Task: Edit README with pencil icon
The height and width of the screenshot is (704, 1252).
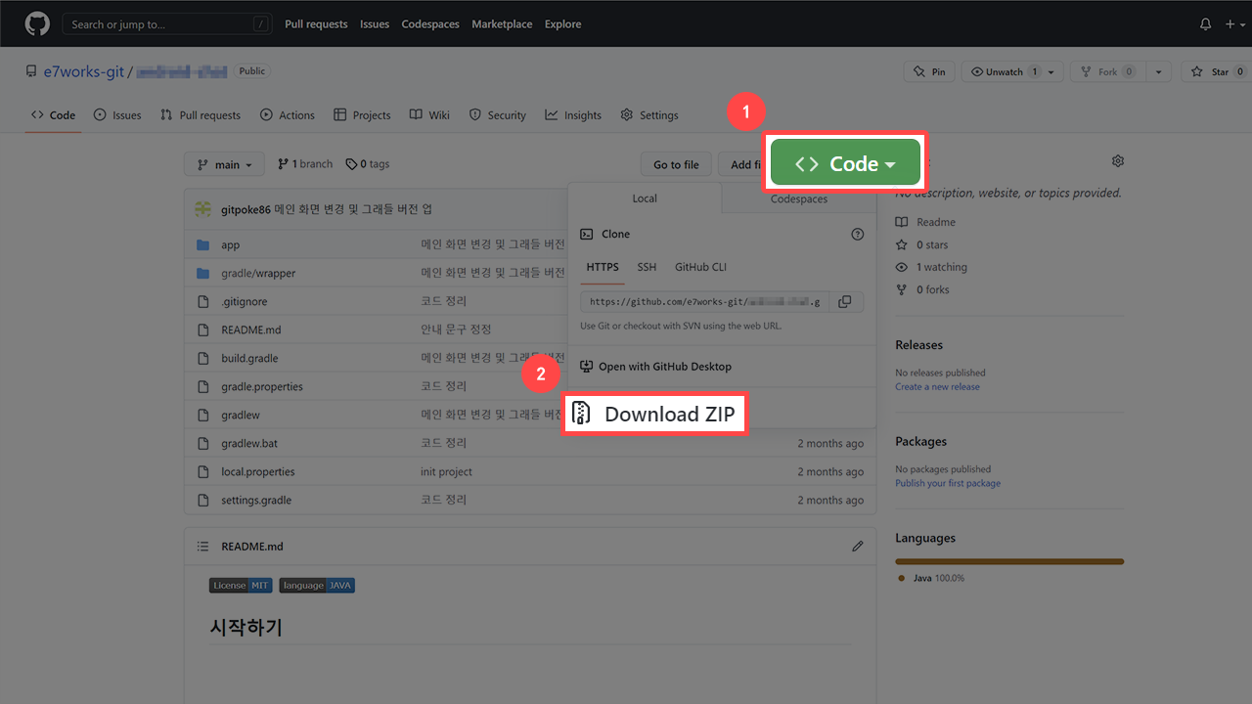Action: (858, 547)
